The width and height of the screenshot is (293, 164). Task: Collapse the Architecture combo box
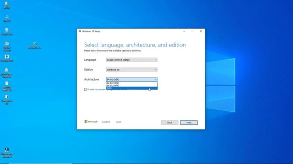132,79
